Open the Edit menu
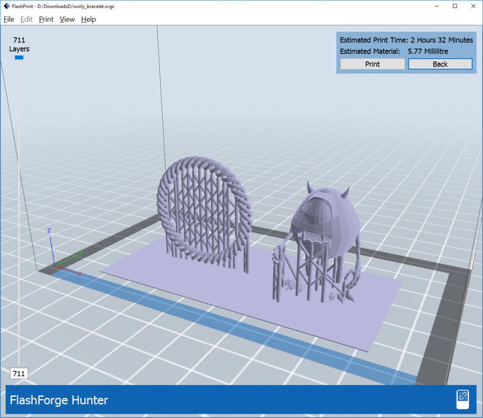The width and height of the screenshot is (483, 418). (26, 19)
